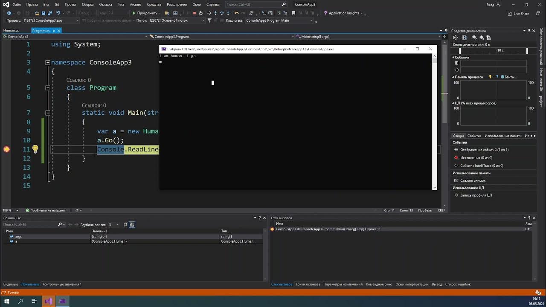Image resolution: width=546 pixels, height=307 pixels.
Task: Open the Точки останова tab
Action: tap(308, 284)
